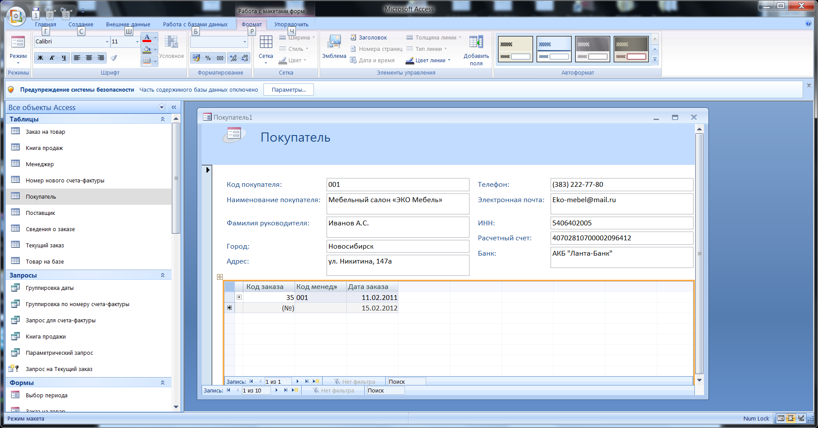This screenshot has height=428, width=818.
Task: Close the security warning bar
Action: pos(809,86)
